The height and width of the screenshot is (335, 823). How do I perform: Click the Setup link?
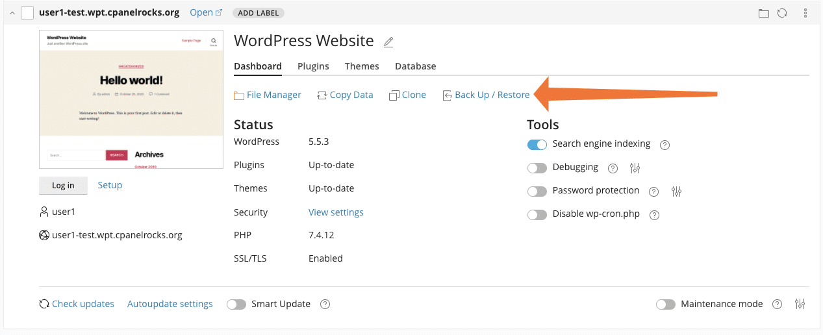point(110,185)
